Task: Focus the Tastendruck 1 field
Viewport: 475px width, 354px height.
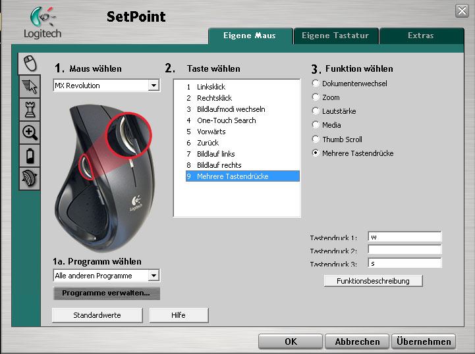Action: pos(405,237)
